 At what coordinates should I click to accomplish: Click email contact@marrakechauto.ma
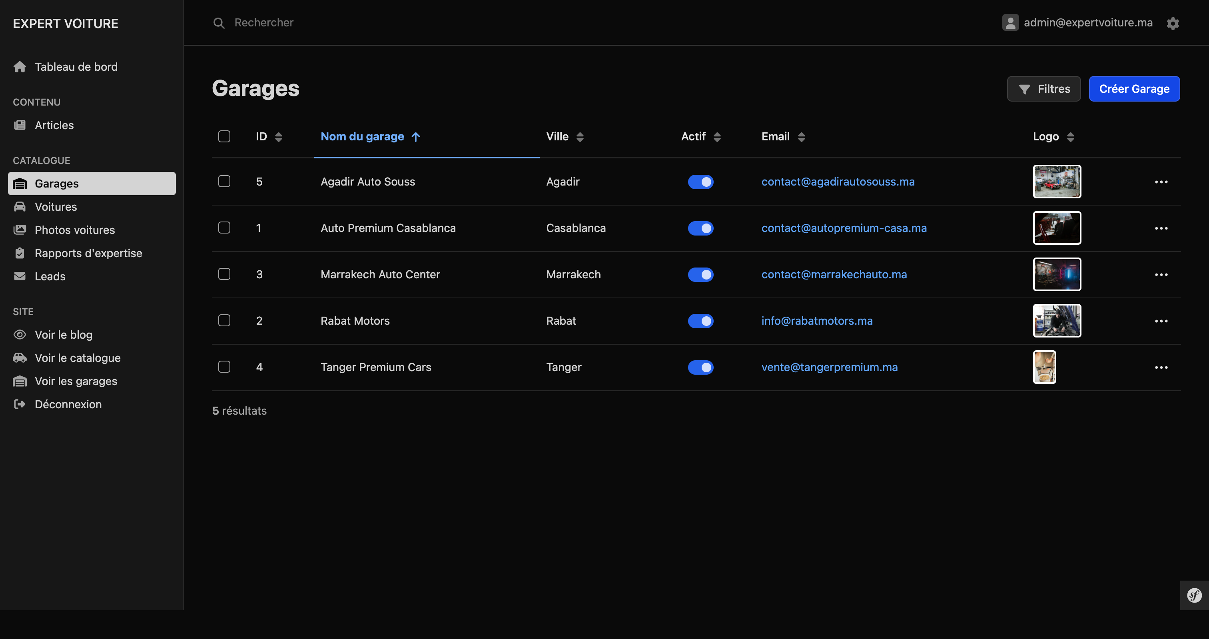point(834,275)
